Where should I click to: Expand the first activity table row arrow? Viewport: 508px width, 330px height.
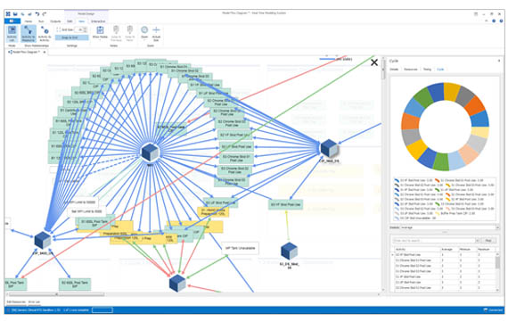393,255
